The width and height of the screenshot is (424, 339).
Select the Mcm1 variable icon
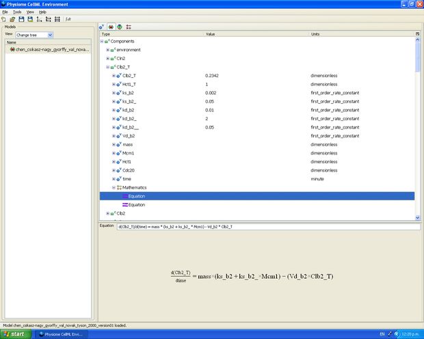coord(119,153)
